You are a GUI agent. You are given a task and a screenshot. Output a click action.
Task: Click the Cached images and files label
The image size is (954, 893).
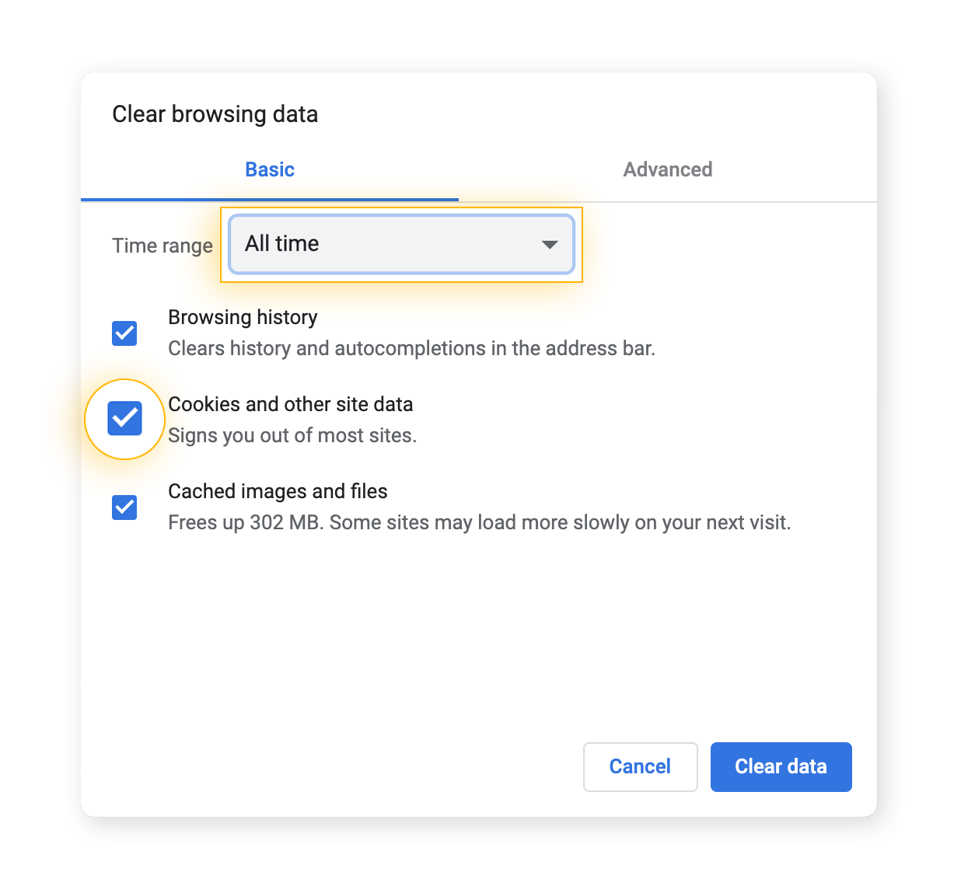pos(278,491)
